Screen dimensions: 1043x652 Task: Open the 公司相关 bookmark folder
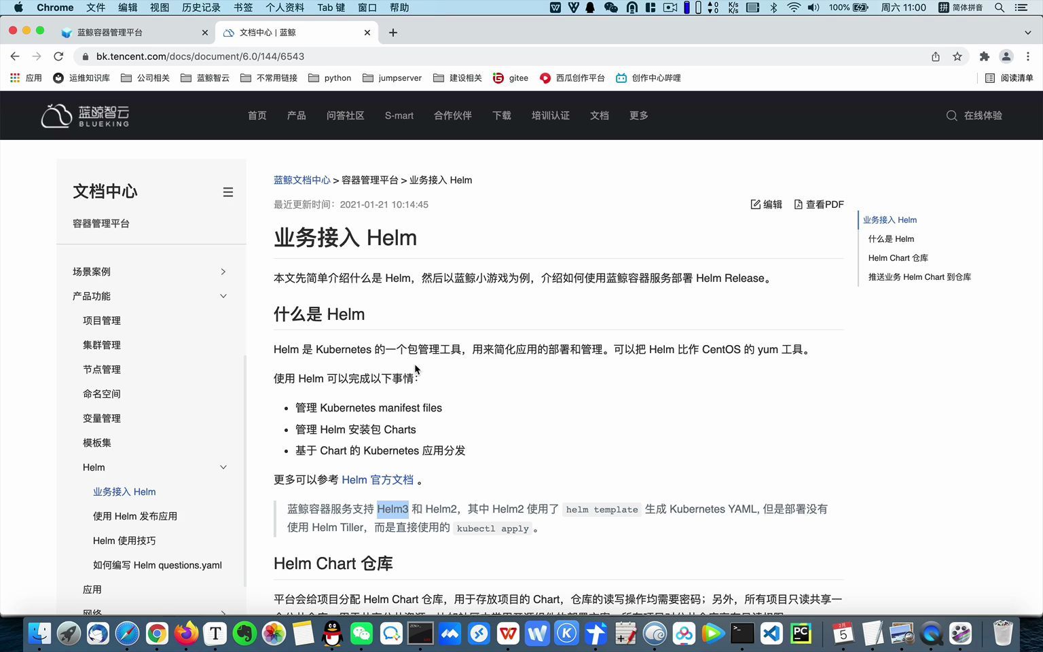pos(145,78)
